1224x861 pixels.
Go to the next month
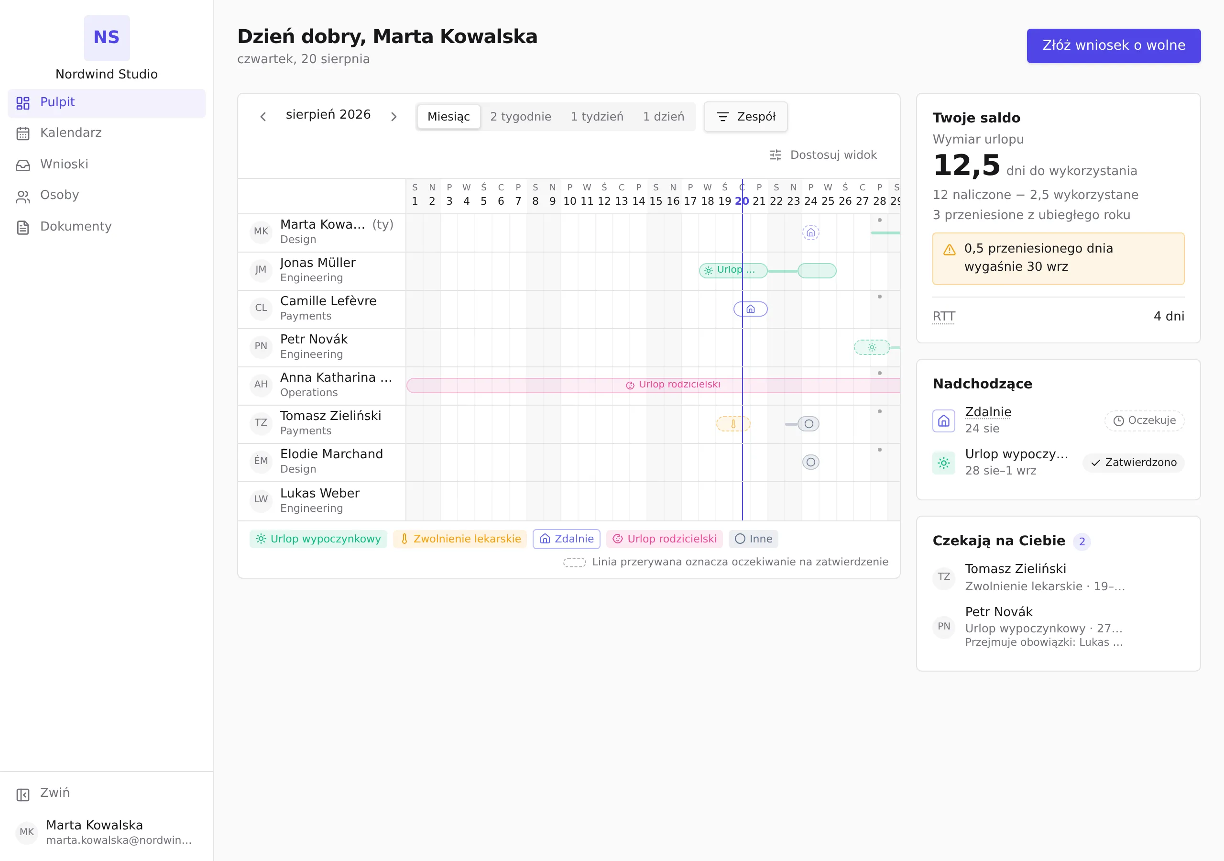coord(393,117)
